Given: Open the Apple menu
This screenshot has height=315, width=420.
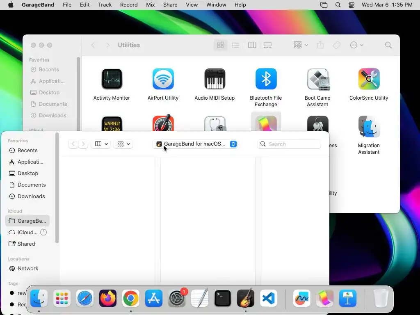Looking at the screenshot, I should (x=11, y=5).
